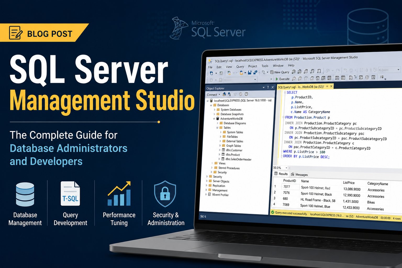
Task: Click the dbo.Customer table icon
Action: [x=223, y=150]
